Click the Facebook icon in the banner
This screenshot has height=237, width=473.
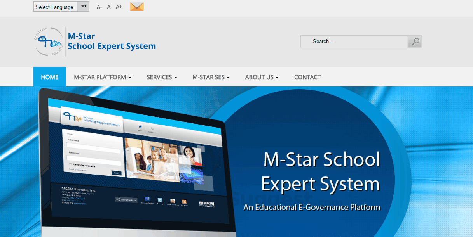(147, 199)
